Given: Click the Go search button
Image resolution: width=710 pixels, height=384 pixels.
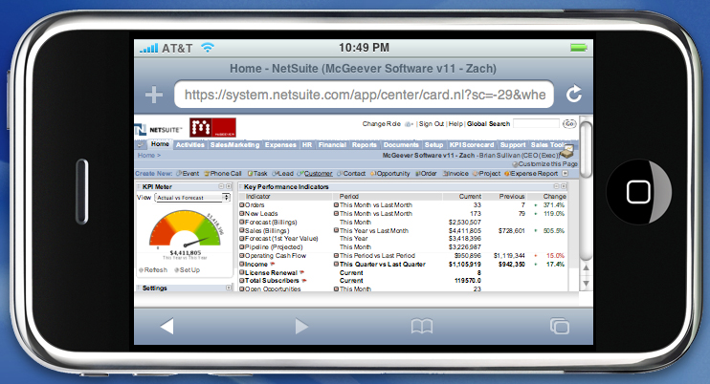Looking at the screenshot, I should [x=569, y=124].
